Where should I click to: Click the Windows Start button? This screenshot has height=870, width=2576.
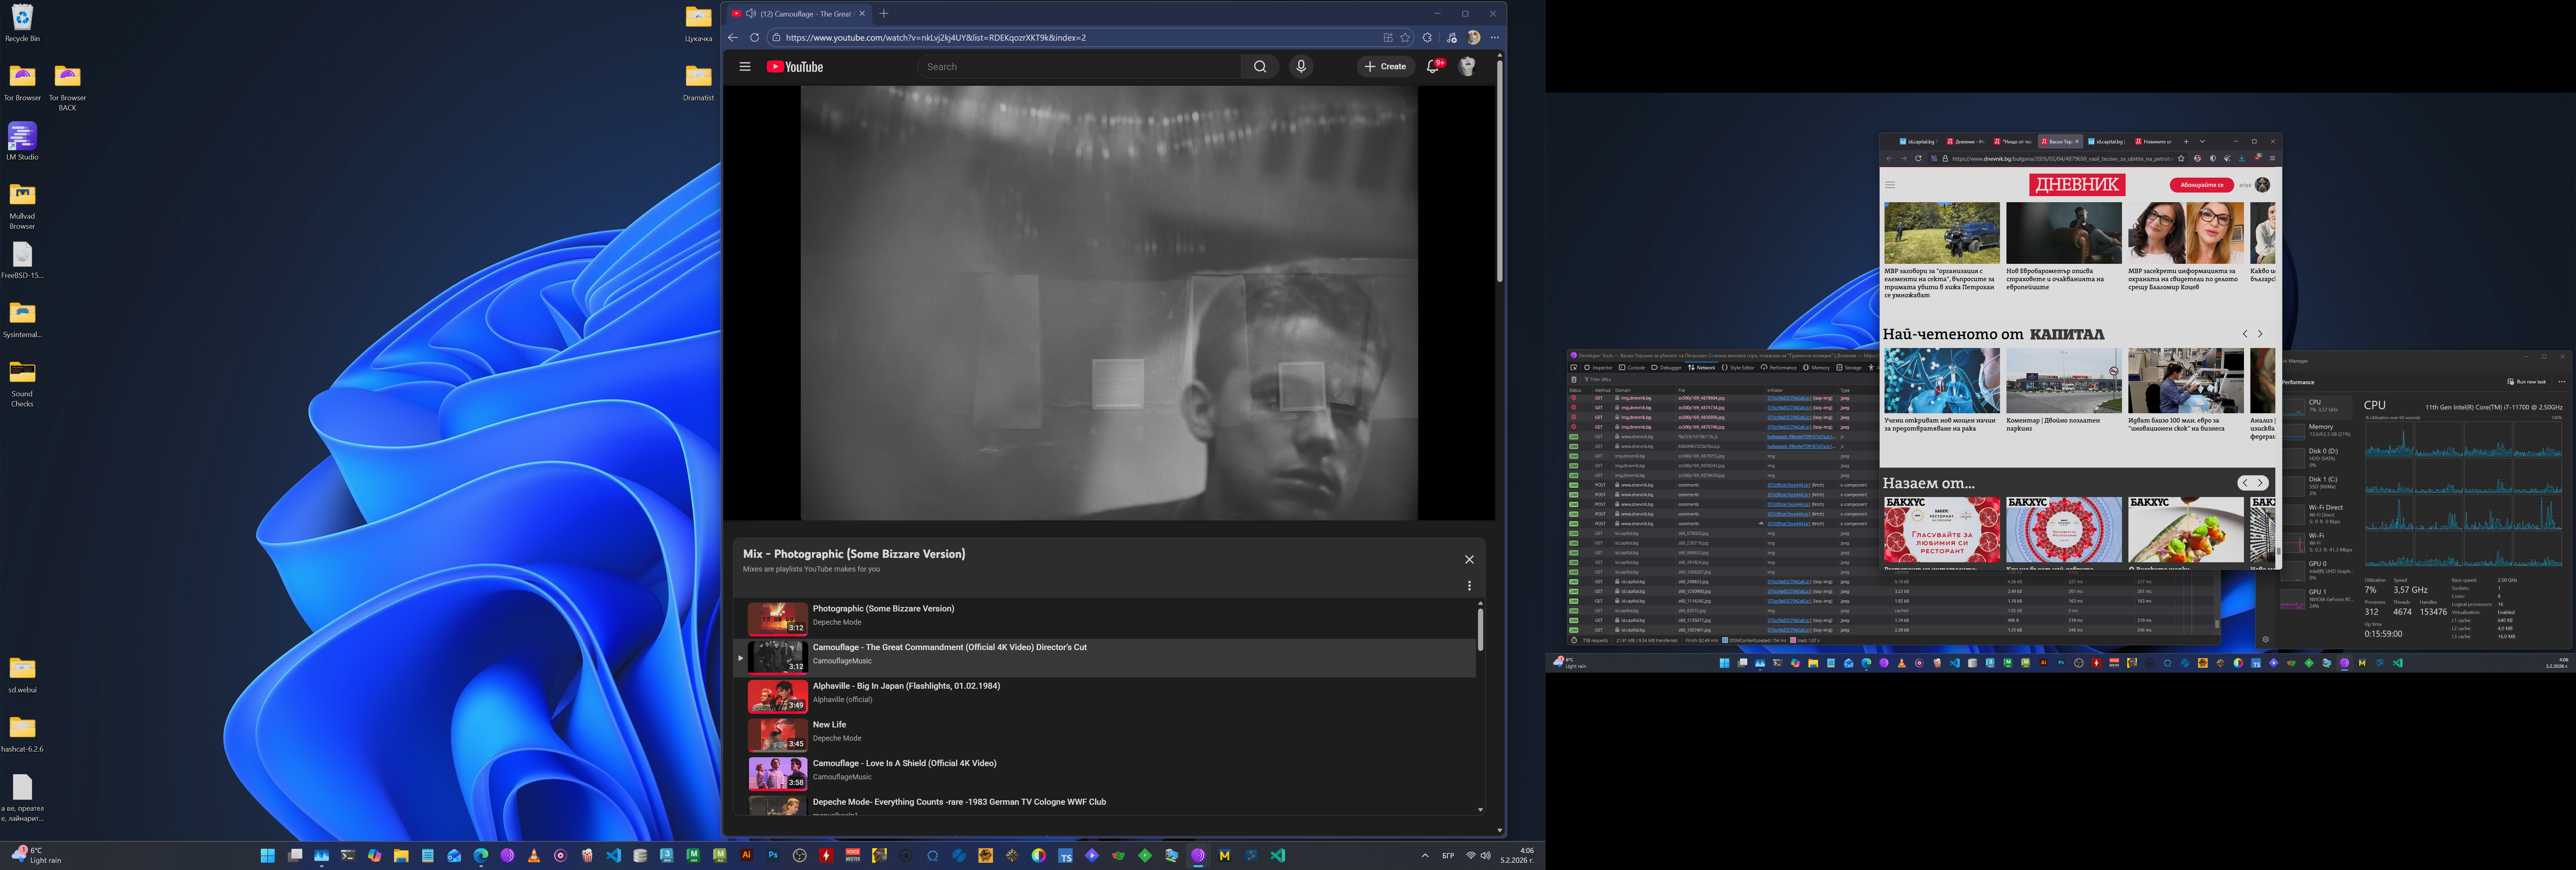[x=268, y=856]
